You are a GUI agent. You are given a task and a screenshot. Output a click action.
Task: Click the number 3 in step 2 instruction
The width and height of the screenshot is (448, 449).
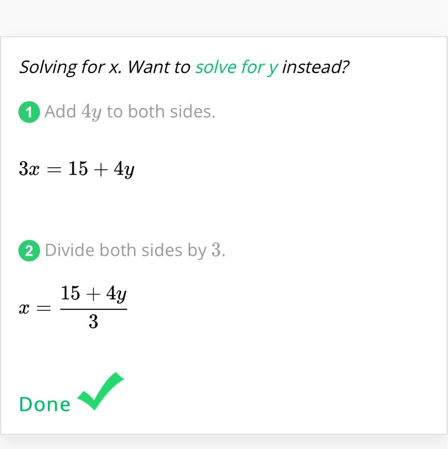tap(216, 250)
